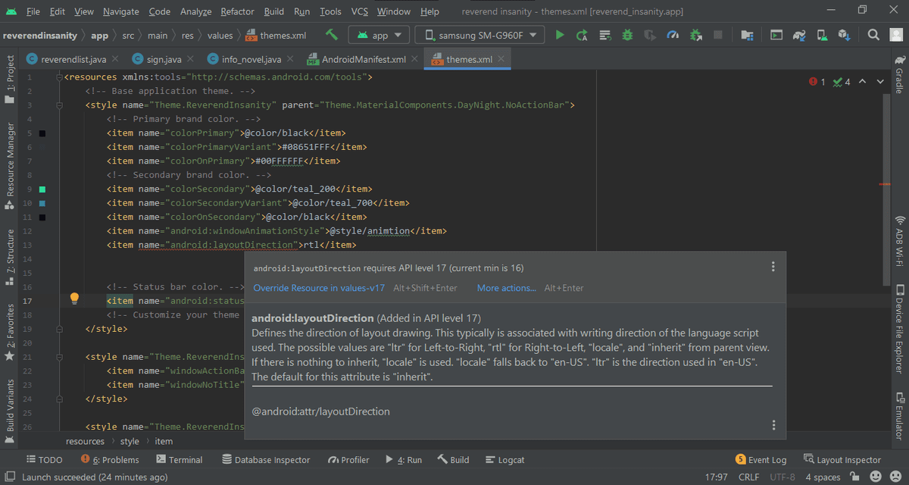Click the yellow quick-fix lightbulb icon

point(74,299)
